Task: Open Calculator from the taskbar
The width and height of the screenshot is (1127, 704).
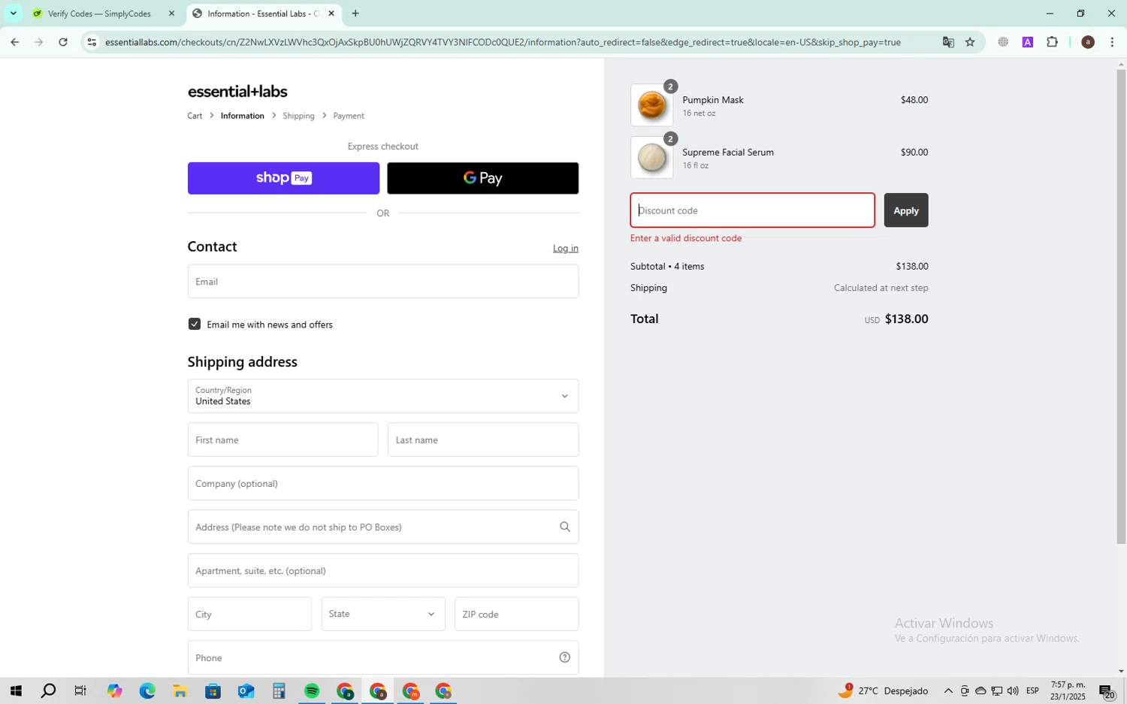Action: [x=279, y=691]
